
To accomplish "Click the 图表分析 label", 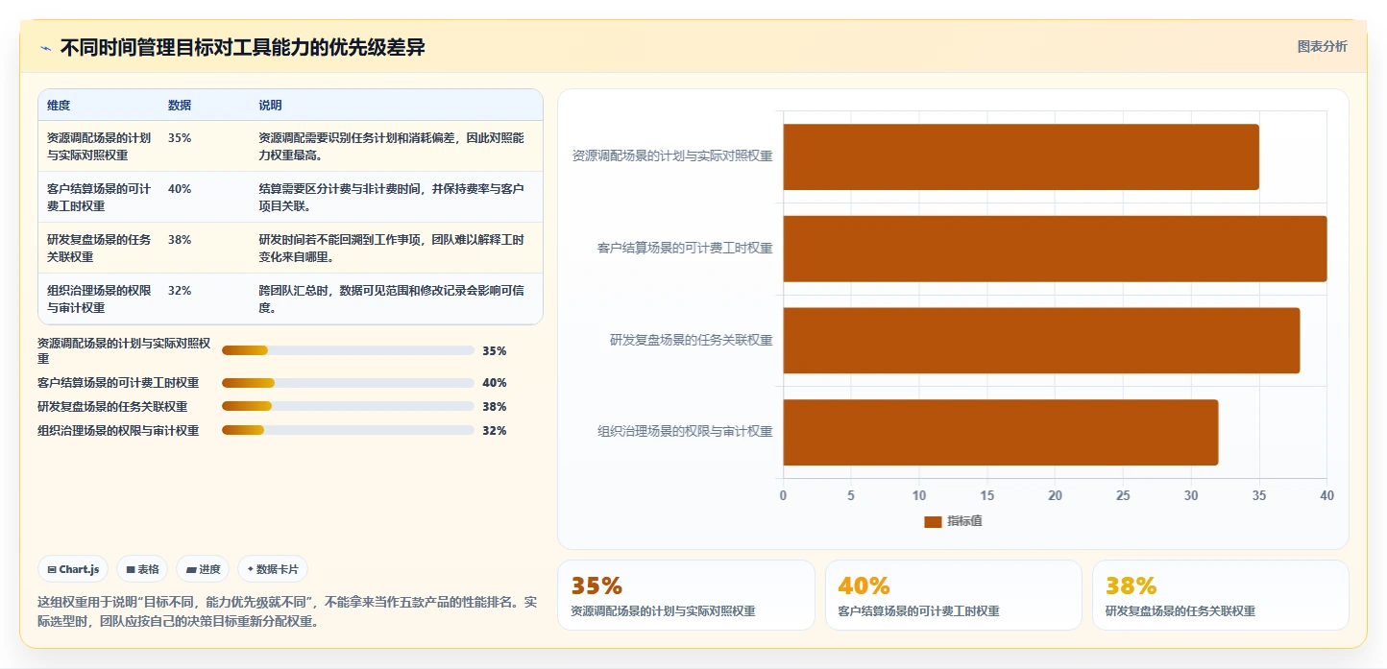I will [x=1322, y=46].
